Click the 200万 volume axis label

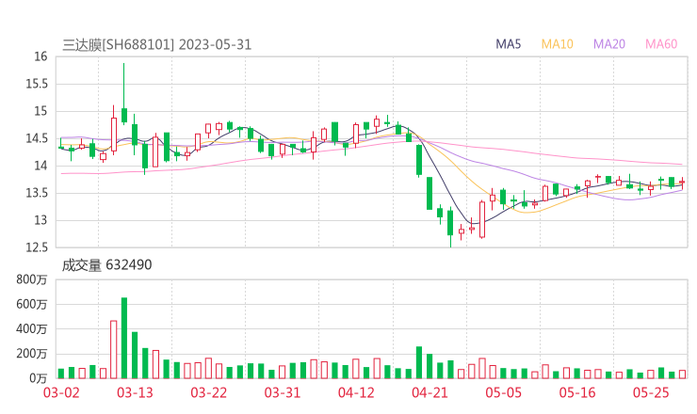[32, 354]
